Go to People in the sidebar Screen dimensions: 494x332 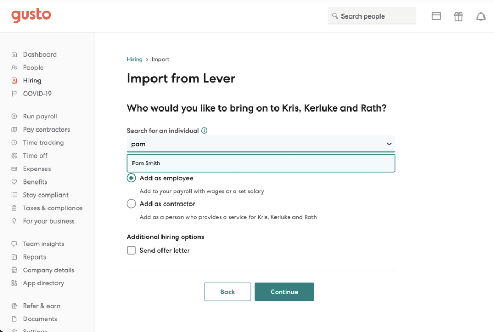pyautogui.click(x=33, y=68)
